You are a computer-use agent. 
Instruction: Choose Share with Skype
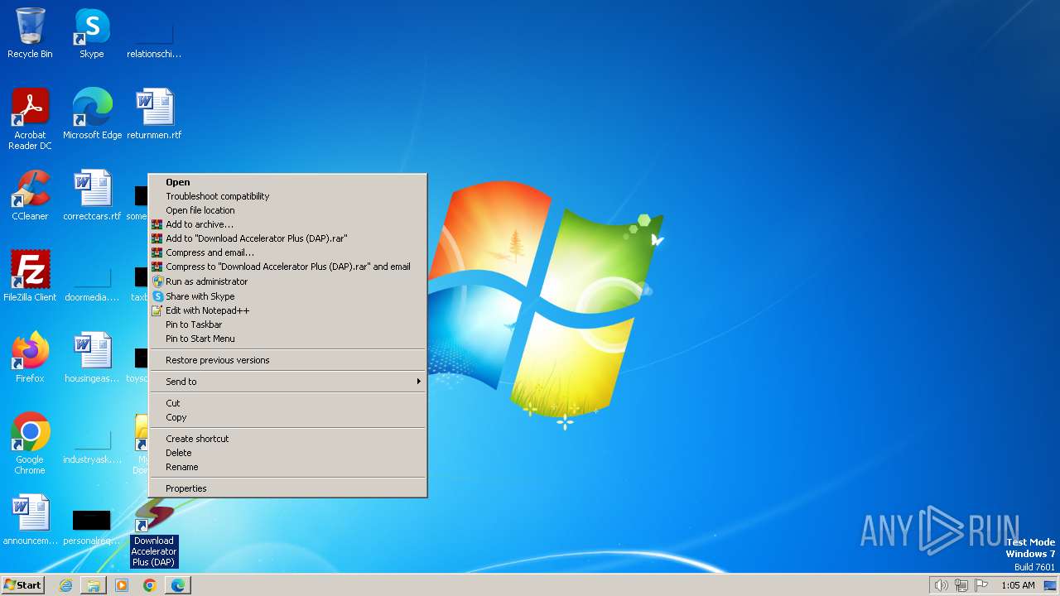(x=287, y=296)
